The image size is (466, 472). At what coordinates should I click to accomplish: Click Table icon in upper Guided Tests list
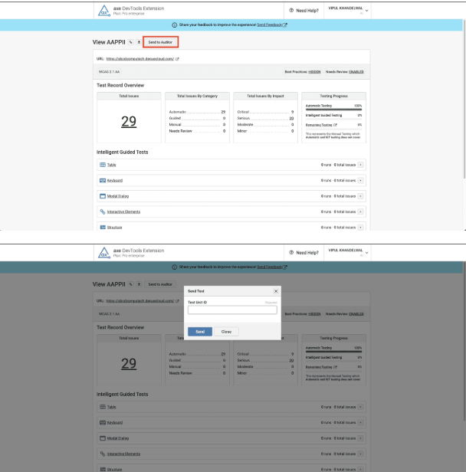[103, 165]
